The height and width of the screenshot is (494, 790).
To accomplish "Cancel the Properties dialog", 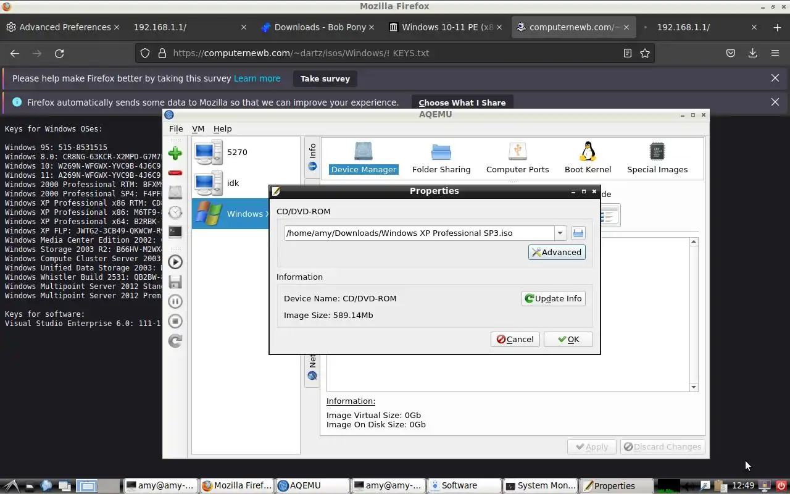I will tap(515, 339).
